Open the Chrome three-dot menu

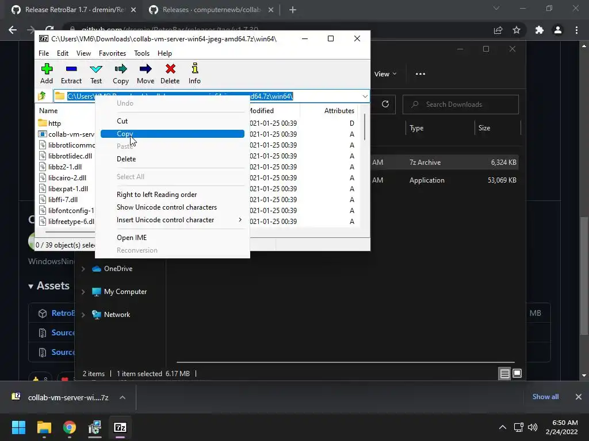click(x=576, y=30)
